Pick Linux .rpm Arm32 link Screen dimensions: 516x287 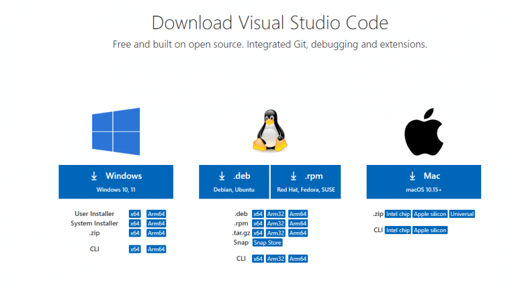(275, 223)
